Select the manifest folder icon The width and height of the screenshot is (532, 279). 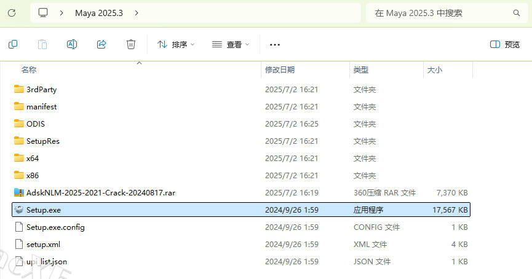pyautogui.click(x=19, y=106)
